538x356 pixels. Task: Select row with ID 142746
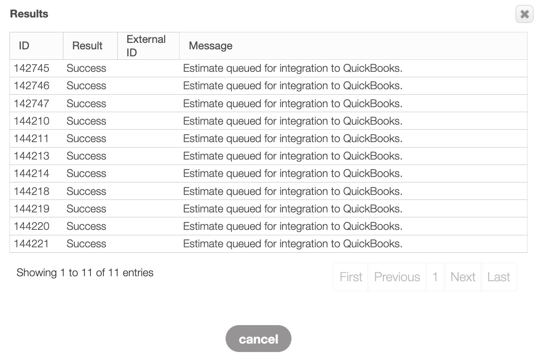32,86
